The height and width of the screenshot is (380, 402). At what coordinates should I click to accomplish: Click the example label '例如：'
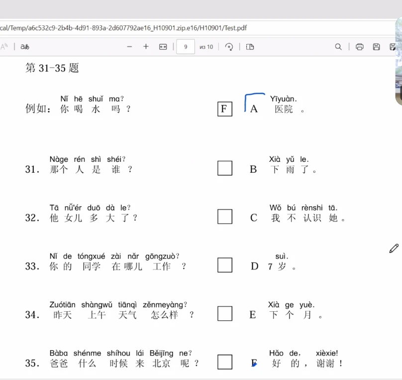38,109
